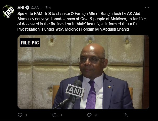The image size is (158, 121).
Task: Click the purple tie in the photo
Action: coord(91,95)
